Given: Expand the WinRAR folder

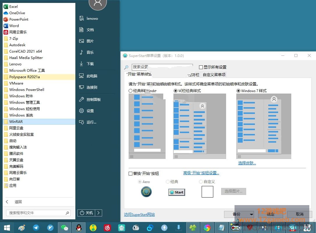Looking at the screenshot, I should pyautogui.click(x=39, y=121).
